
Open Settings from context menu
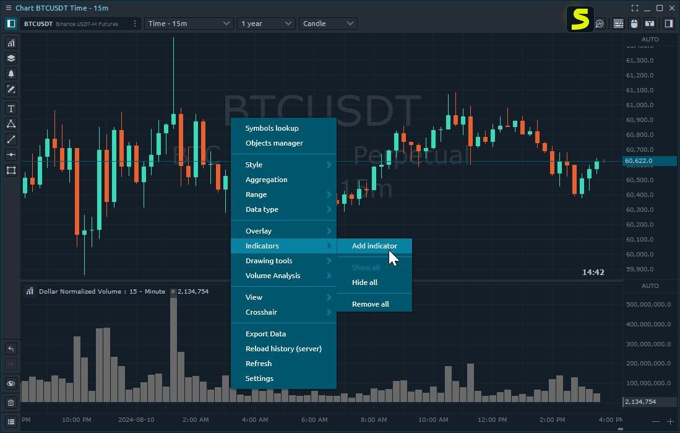(283, 378)
